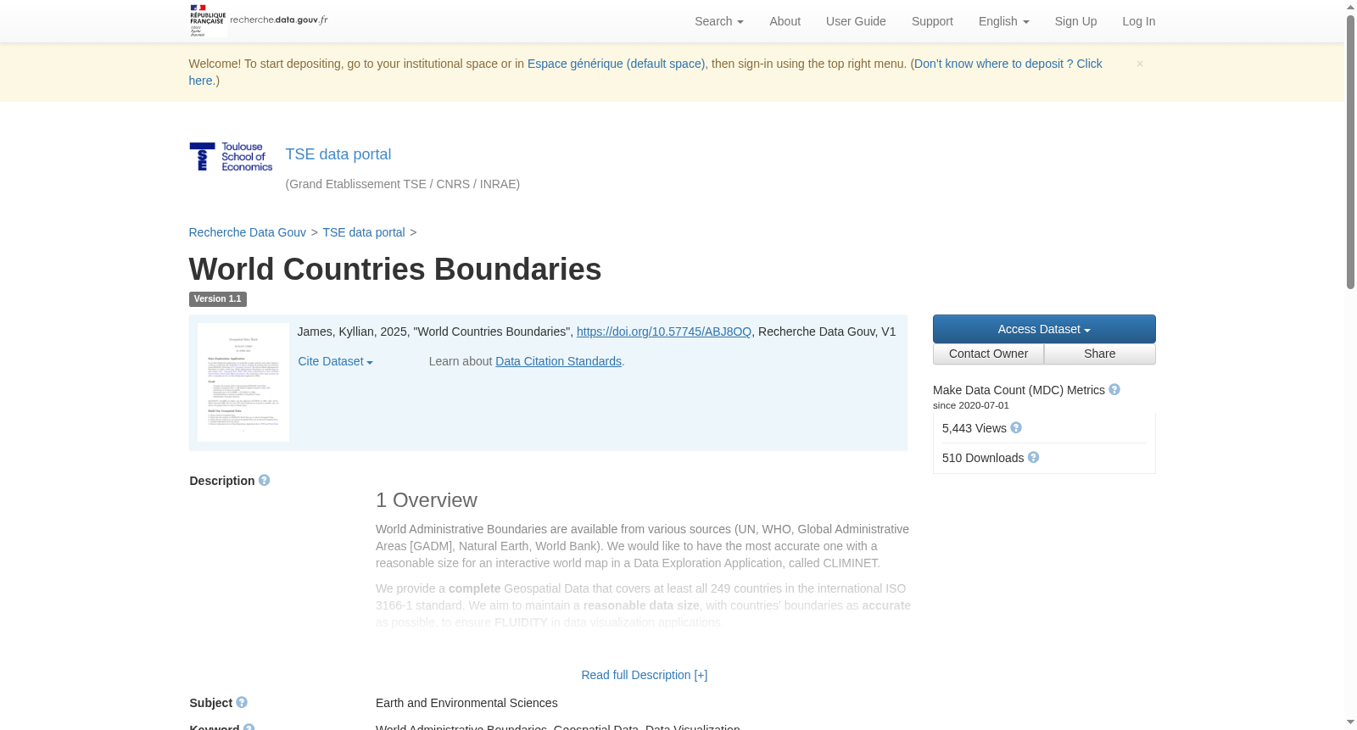Open the Search dropdown in navbar
1357x730 pixels.
719,21
